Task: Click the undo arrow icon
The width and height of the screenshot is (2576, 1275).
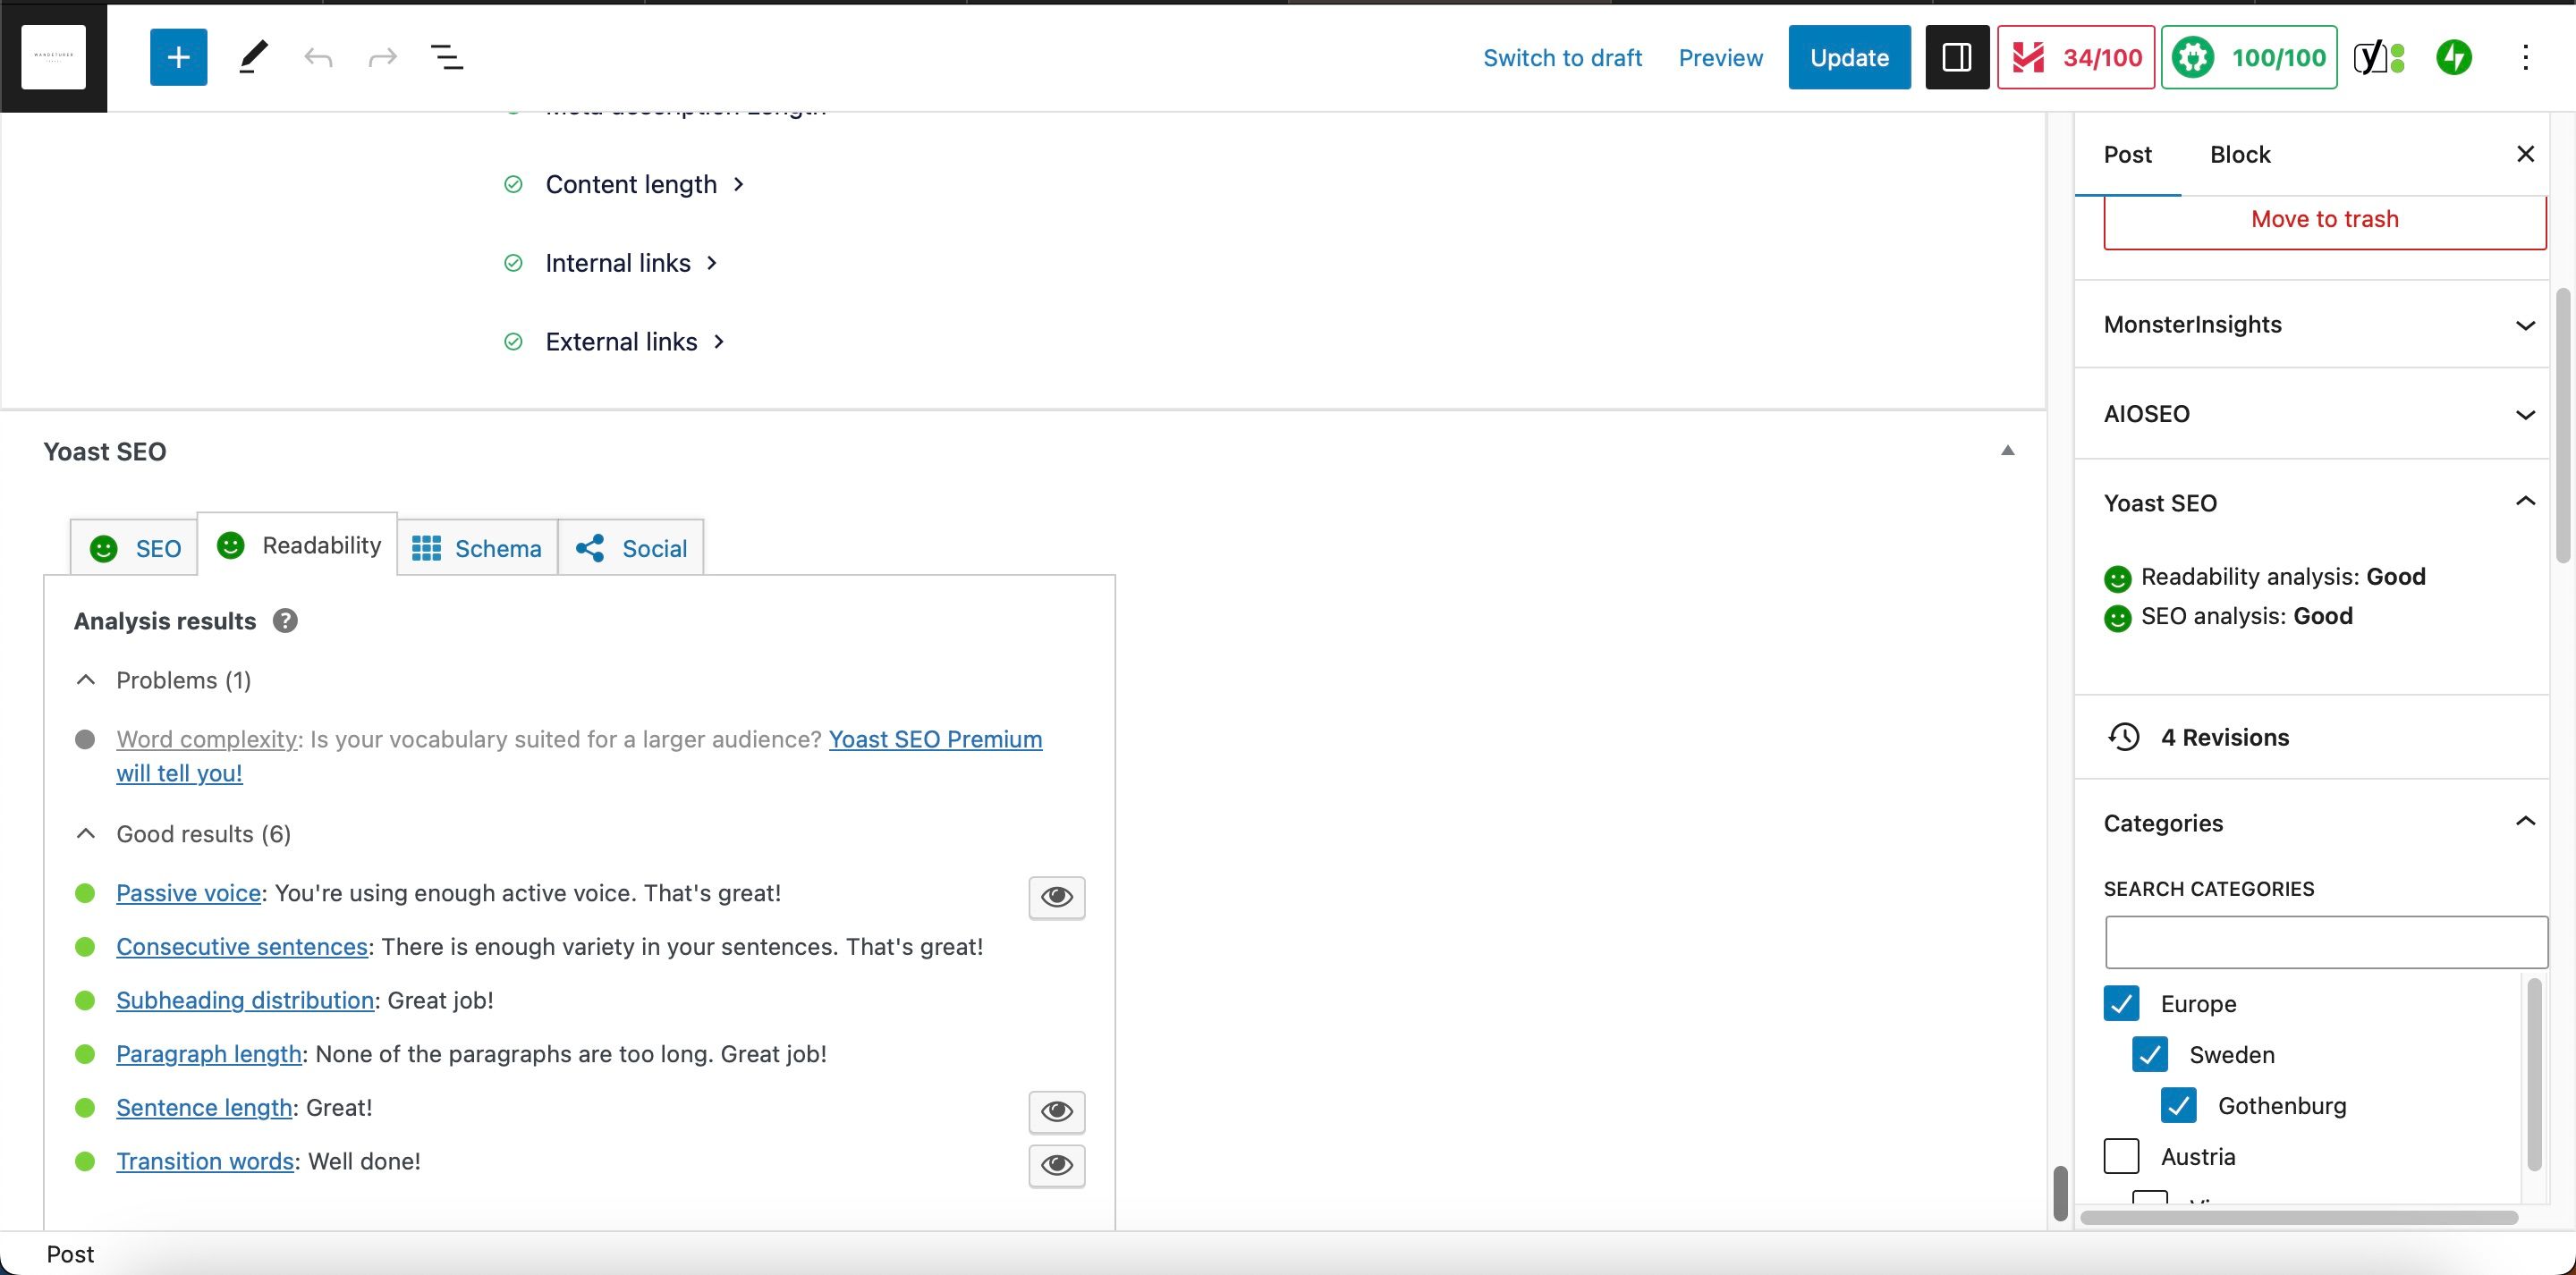Action: pyautogui.click(x=318, y=57)
